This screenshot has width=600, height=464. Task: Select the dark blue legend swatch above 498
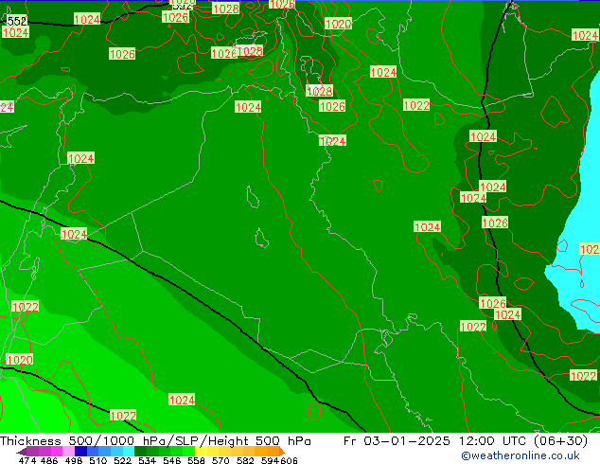coord(80,452)
